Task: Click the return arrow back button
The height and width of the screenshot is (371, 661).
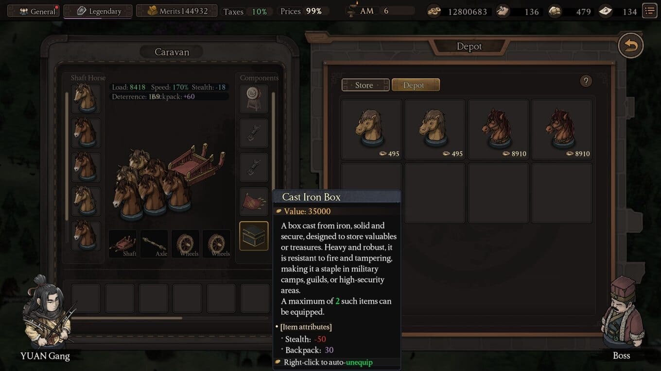Action: [x=630, y=46]
